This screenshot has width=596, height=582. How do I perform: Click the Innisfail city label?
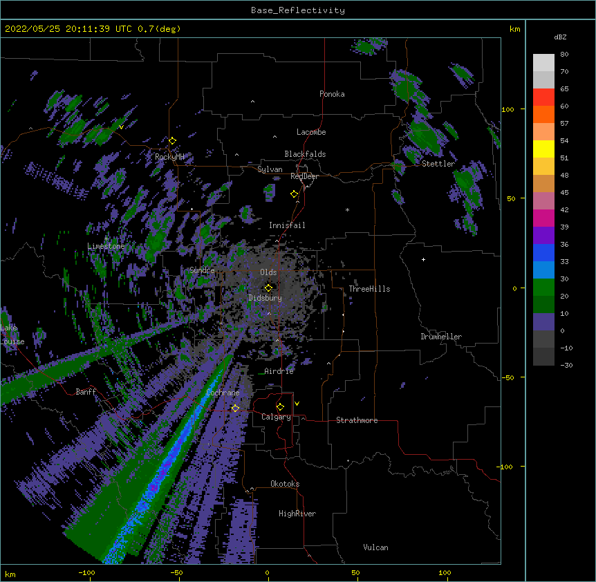pyautogui.click(x=287, y=225)
